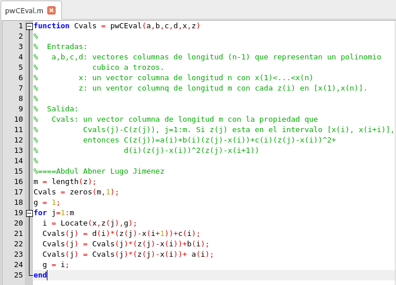Click the 'for' keyword on line 19
Viewport: 396px width, 285px height.
[40, 213]
